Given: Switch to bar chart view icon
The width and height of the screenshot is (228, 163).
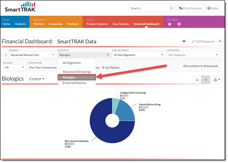Looking at the screenshot, I should pyautogui.click(x=197, y=80).
